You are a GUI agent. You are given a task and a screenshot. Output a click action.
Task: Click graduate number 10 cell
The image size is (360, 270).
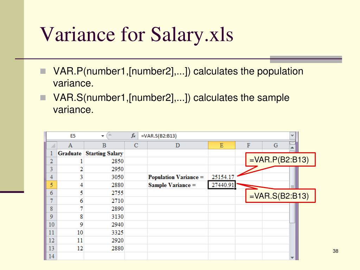(x=70, y=232)
